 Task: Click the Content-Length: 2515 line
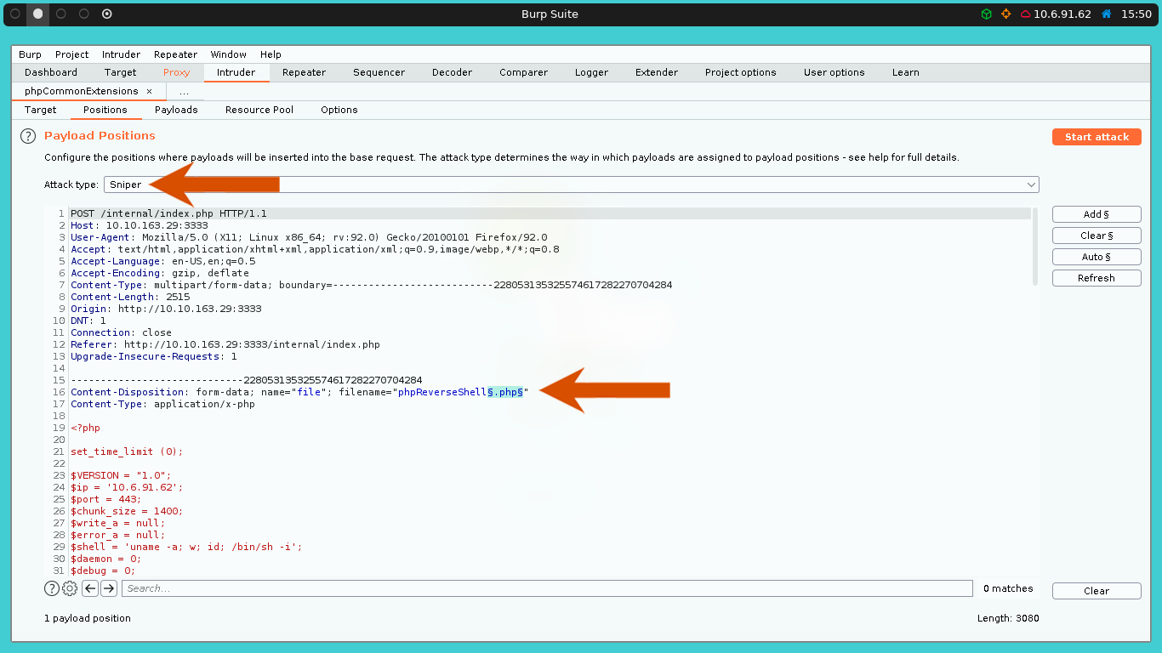point(130,297)
